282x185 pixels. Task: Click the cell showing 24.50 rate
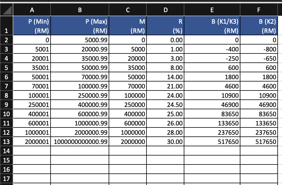(166, 105)
